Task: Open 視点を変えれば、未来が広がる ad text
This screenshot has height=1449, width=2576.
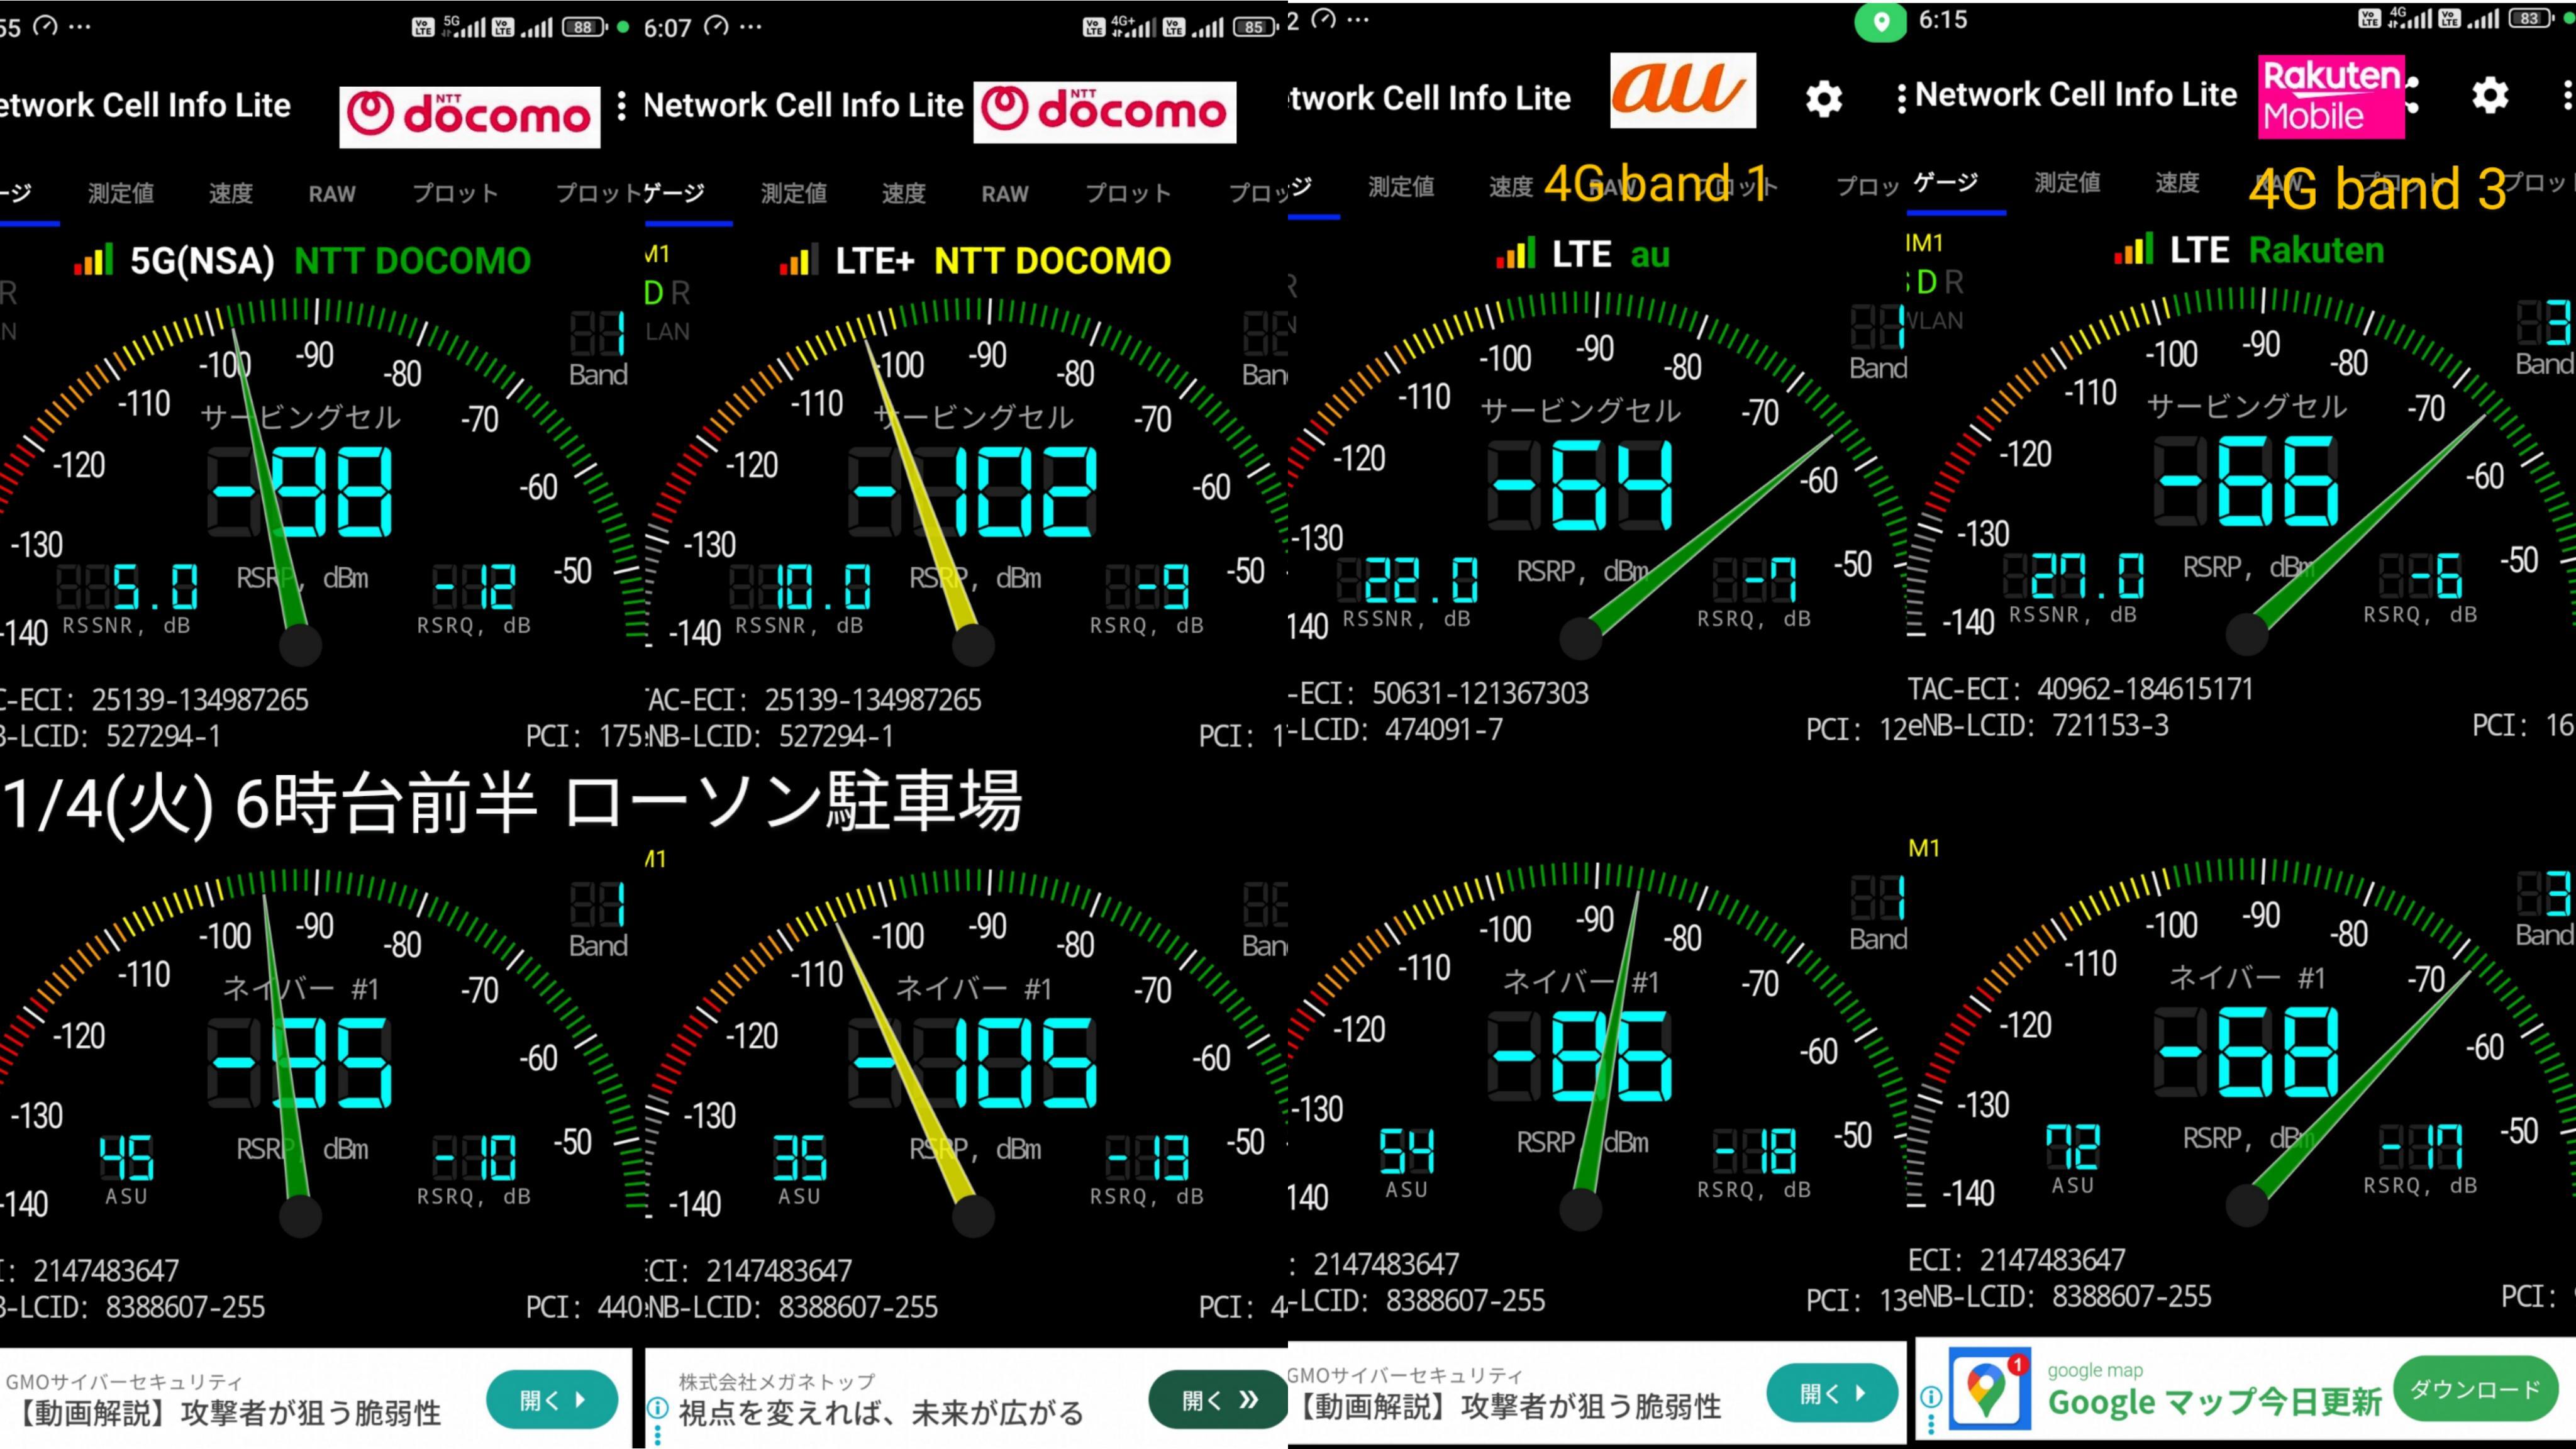Action: 880,1412
